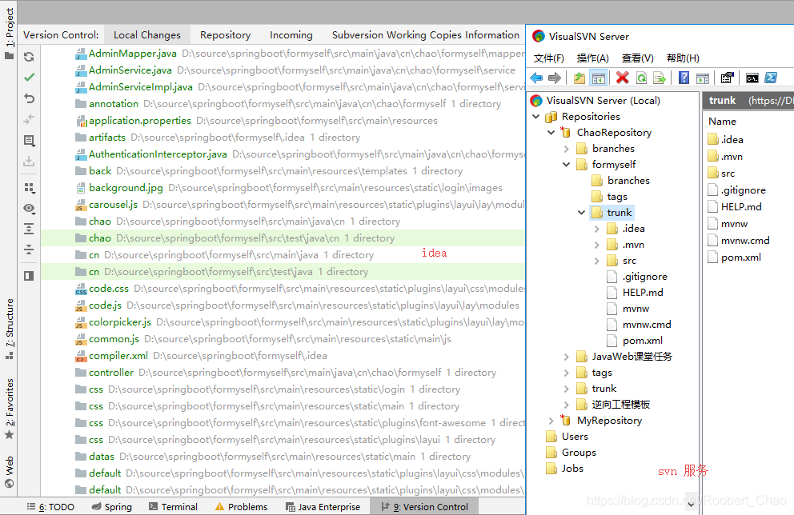Expand the MyRepository node
The image size is (794, 515).
551,421
